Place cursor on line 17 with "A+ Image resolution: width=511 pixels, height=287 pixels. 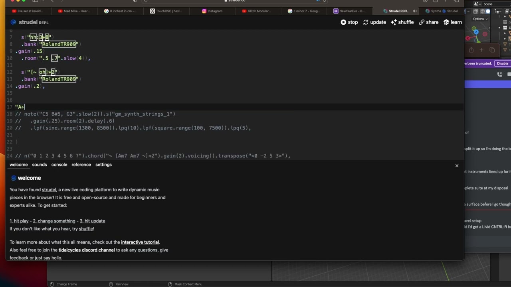pos(20,107)
